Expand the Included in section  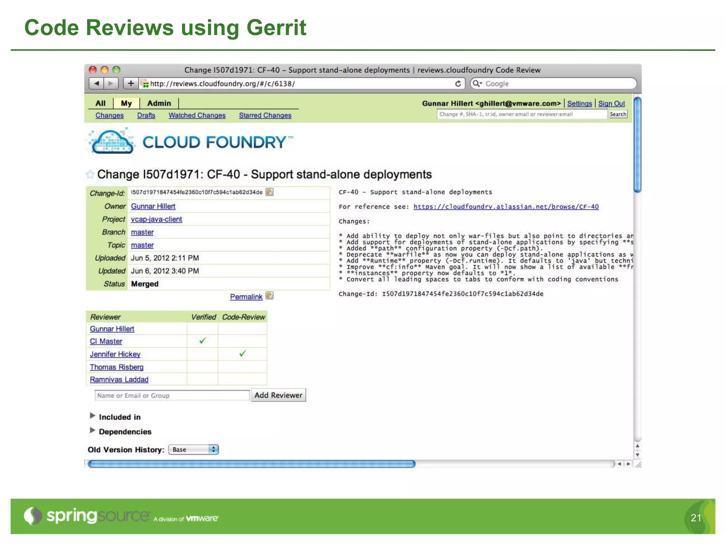[93, 416]
